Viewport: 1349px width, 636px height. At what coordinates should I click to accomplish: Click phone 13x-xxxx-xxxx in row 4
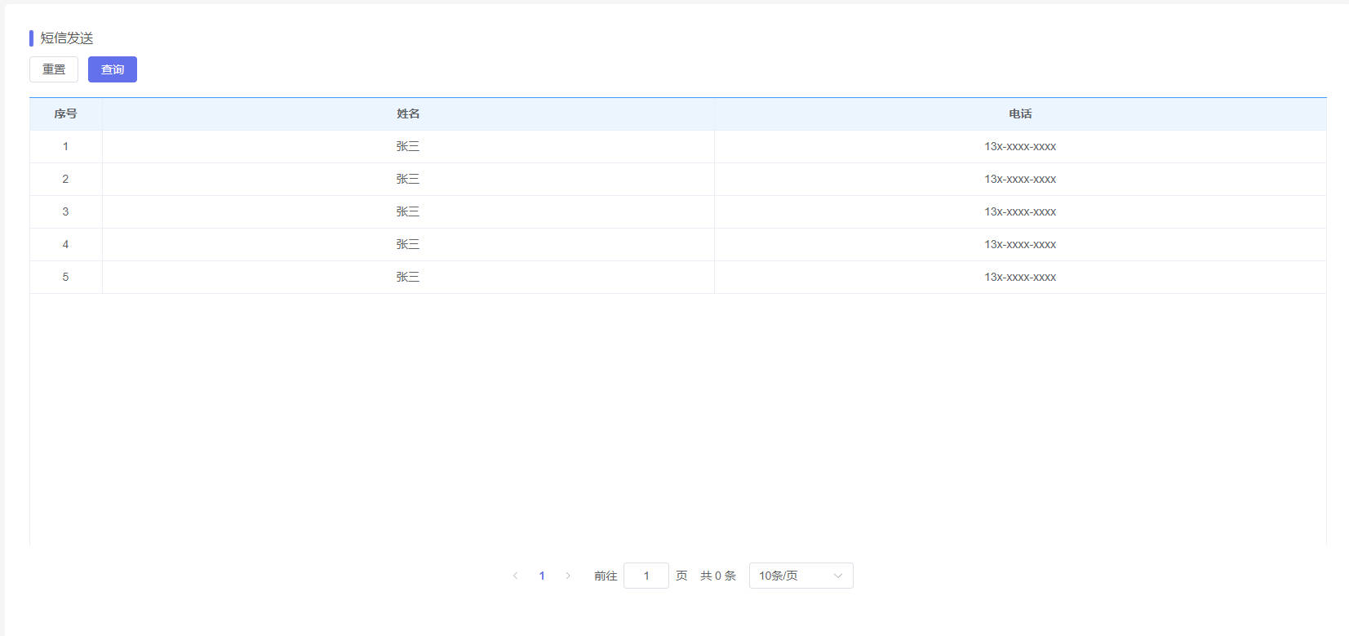click(x=1020, y=244)
